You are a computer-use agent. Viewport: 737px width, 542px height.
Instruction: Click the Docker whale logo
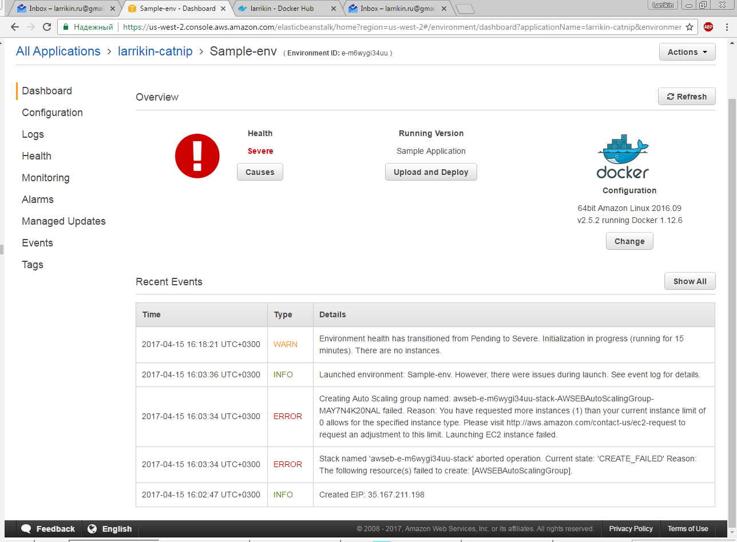[623, 157]
